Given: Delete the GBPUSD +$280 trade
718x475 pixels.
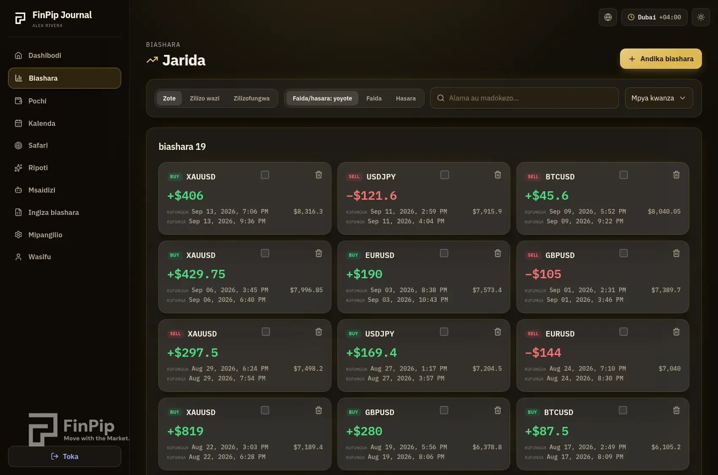Looking at the screenshot, I should (498, 410).
